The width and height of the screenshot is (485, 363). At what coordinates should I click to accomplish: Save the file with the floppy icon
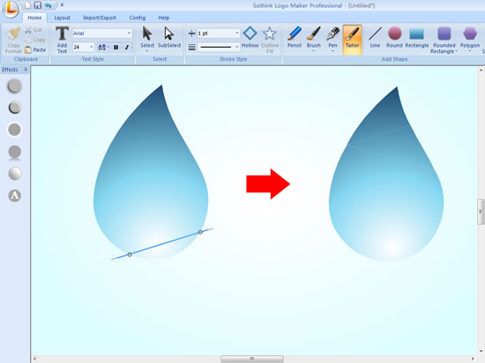[x=37, y=5]
